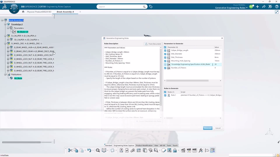Collapse the Knowledge A tree node

point(5,24)
